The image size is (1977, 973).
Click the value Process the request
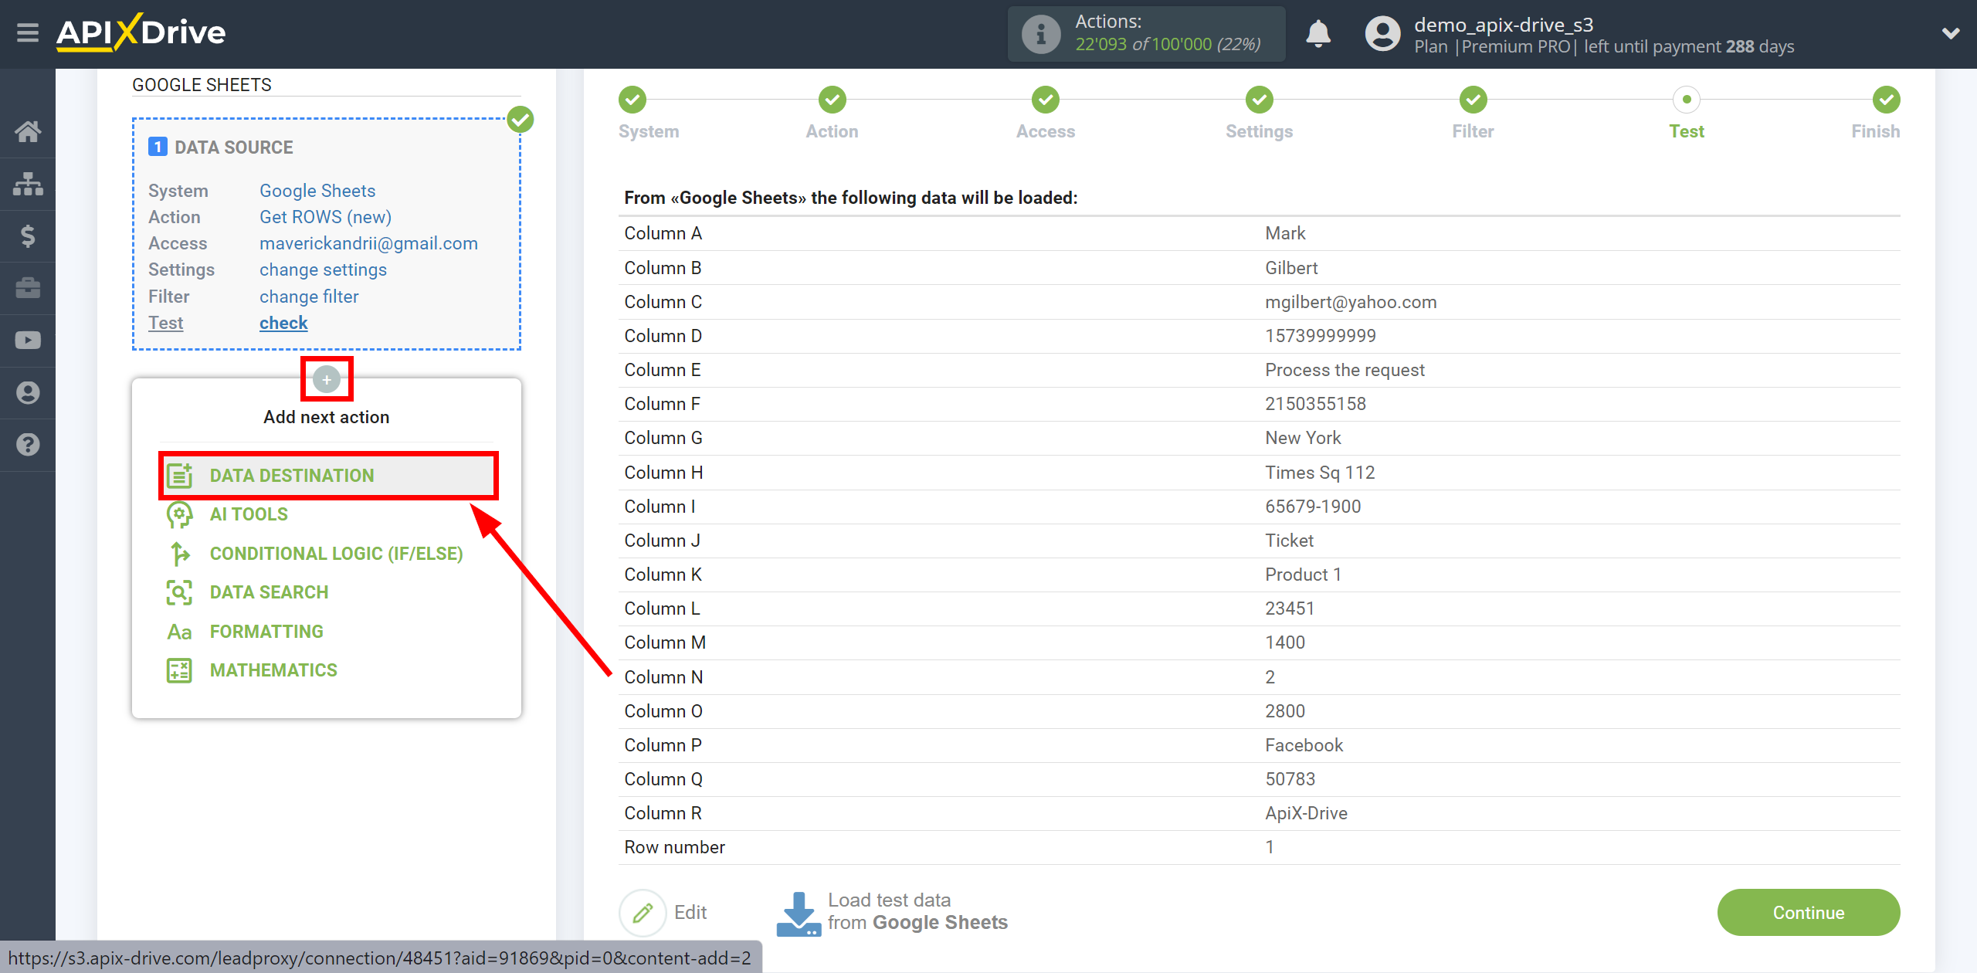(1345, 370)
